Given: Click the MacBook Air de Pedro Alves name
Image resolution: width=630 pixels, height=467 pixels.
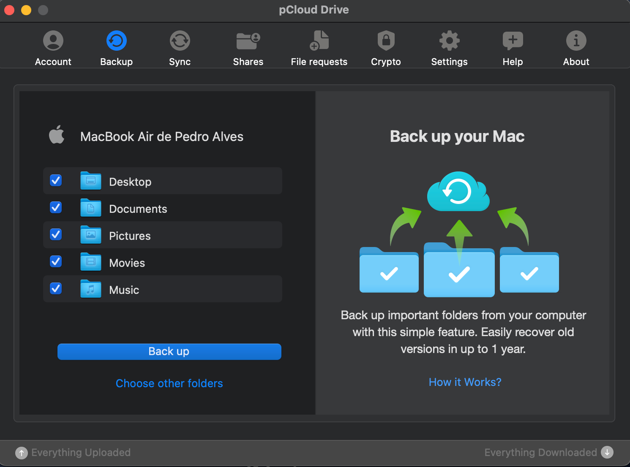Looking at the screenshot, I should [x=162, y=137].
